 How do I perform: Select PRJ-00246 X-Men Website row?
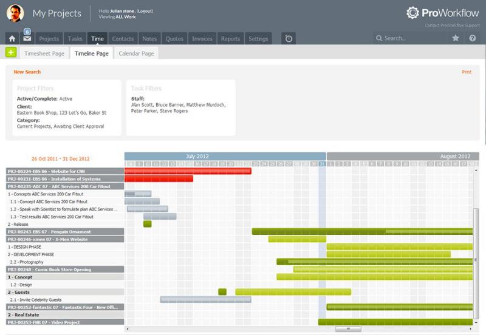(x=65, y=239)
